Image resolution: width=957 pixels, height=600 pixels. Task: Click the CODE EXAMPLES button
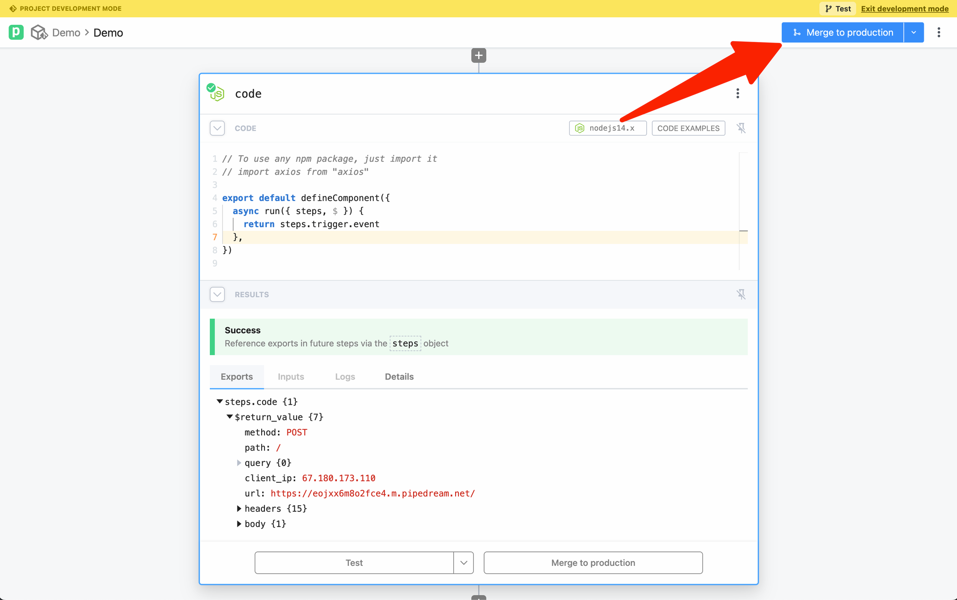[x=688, y=128]
